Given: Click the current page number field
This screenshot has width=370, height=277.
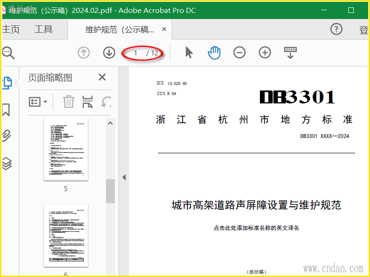Looking at the screenshot, I should (136, 53).
